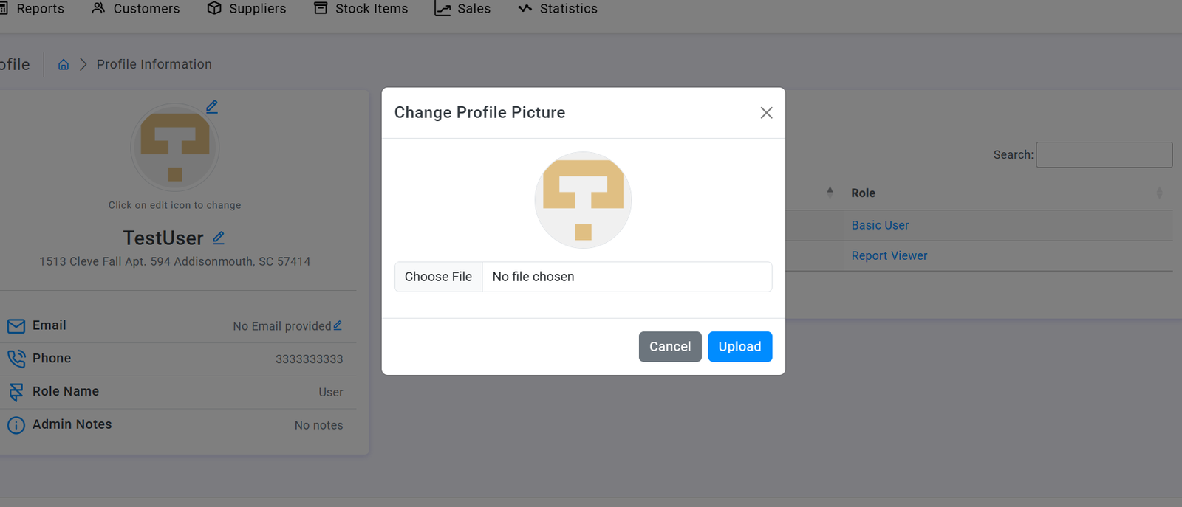Click the Admin Notes info icon
This screenshot has height=507, width=1182.
click(16, 425)
